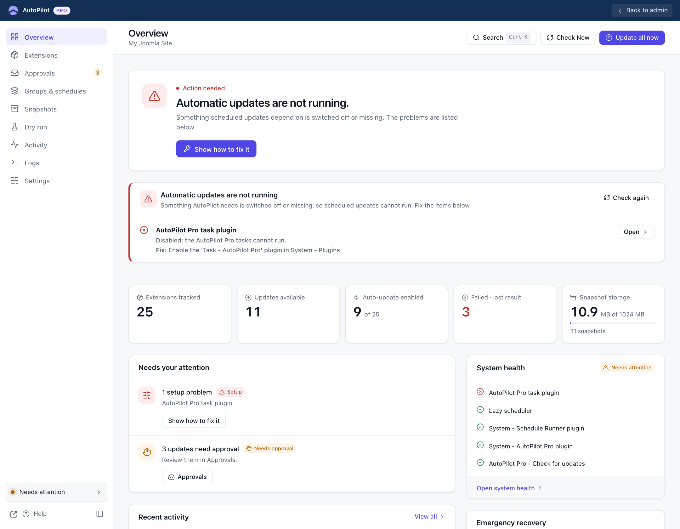Image resolution: width=680 pixels, height=529 pixels.
Task: Click the red warning triangle in Action needed card
Action: point(154,96)
